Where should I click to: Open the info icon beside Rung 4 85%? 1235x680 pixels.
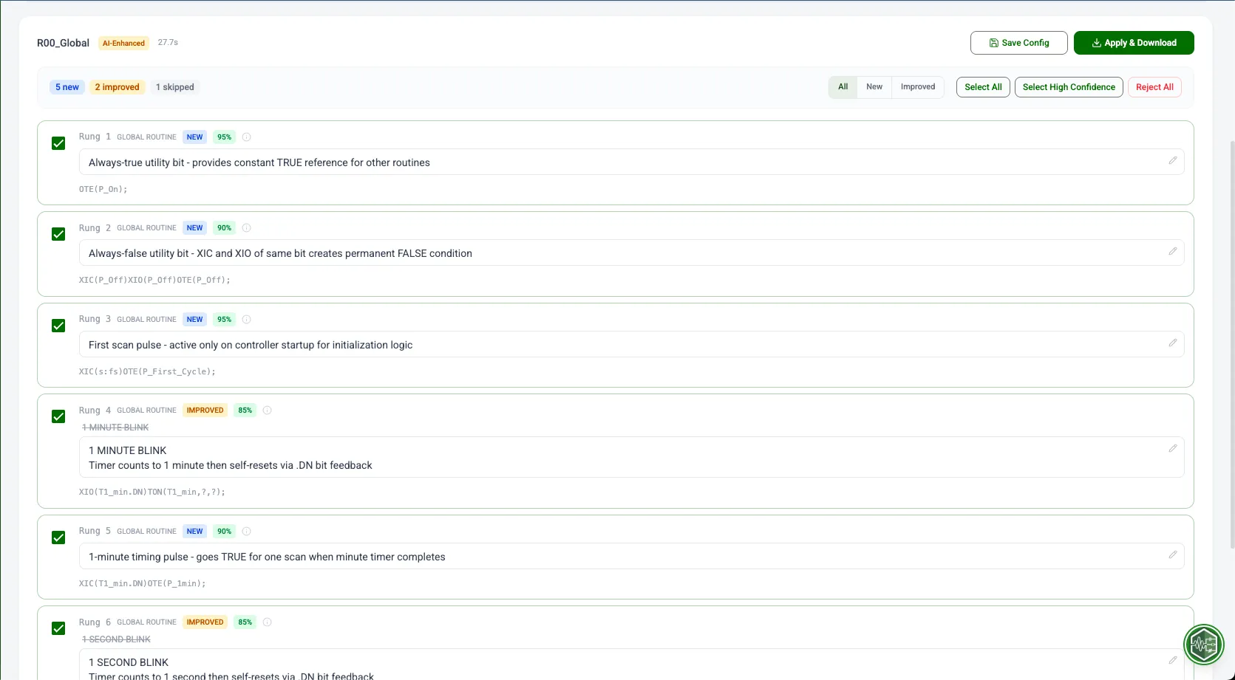click(x=268, y=411)
